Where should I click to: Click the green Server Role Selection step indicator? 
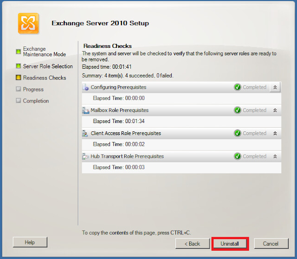pos(19,66)
